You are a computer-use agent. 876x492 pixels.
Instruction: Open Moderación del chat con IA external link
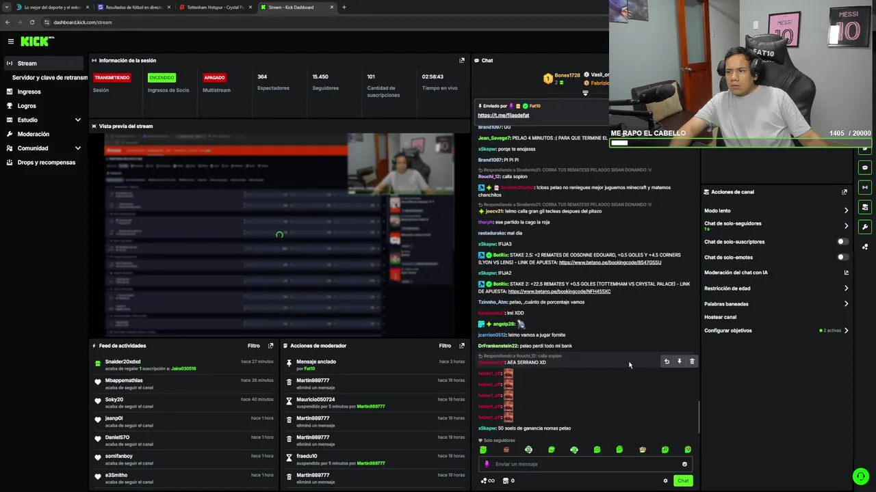click(x=846, y=273)
